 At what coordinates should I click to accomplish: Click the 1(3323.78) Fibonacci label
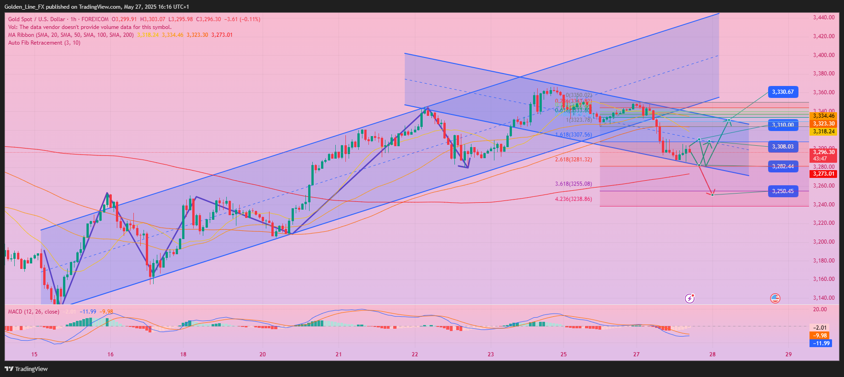click(x=579, y=120)
